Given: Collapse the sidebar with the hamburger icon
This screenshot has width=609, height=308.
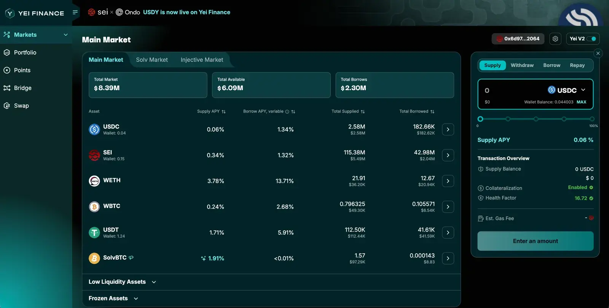Looking at the screenshot, I should click(x=75, y=13).
